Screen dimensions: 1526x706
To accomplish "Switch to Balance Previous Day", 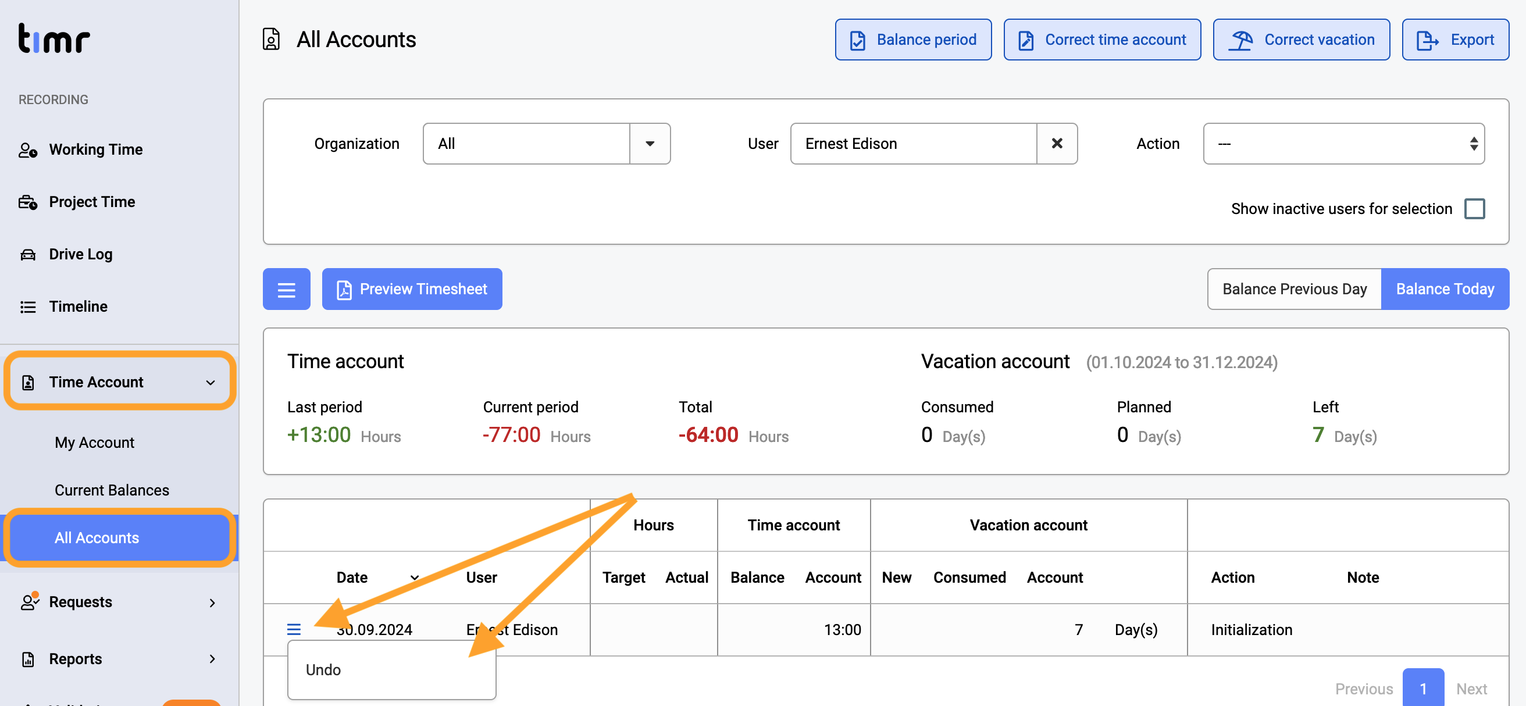I will (x=1295, y=289).
